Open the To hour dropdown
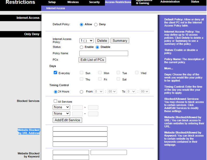207x160 pixels. tap(131, 92)
